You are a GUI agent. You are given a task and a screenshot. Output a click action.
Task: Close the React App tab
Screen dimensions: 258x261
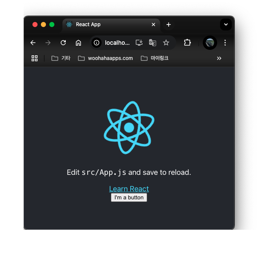pyautogui.click(x=153, y=24)
